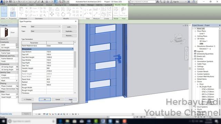Click the scroll down arrow in Type Parameters
The height and width of the screenshot is (124, 221).
pos(75,93)
